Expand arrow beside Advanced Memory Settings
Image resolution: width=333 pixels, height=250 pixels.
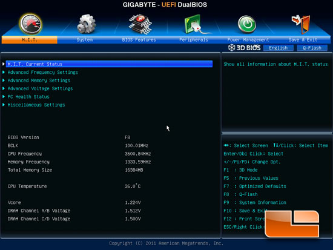coord(4,81)
